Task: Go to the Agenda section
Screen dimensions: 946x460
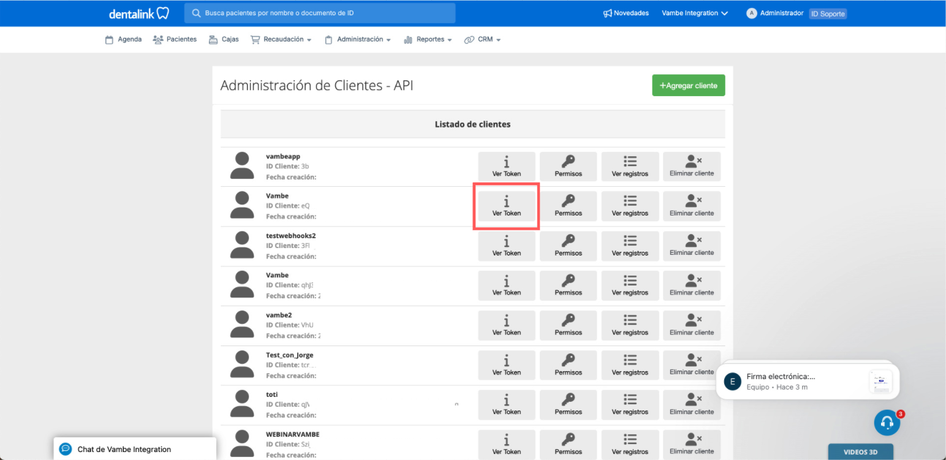Action: (123, 40)
